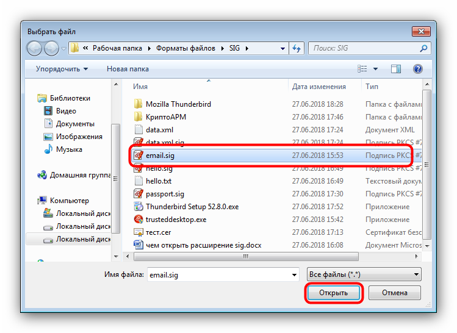
Task: Click the data.xml document icon
Action: 139,130
